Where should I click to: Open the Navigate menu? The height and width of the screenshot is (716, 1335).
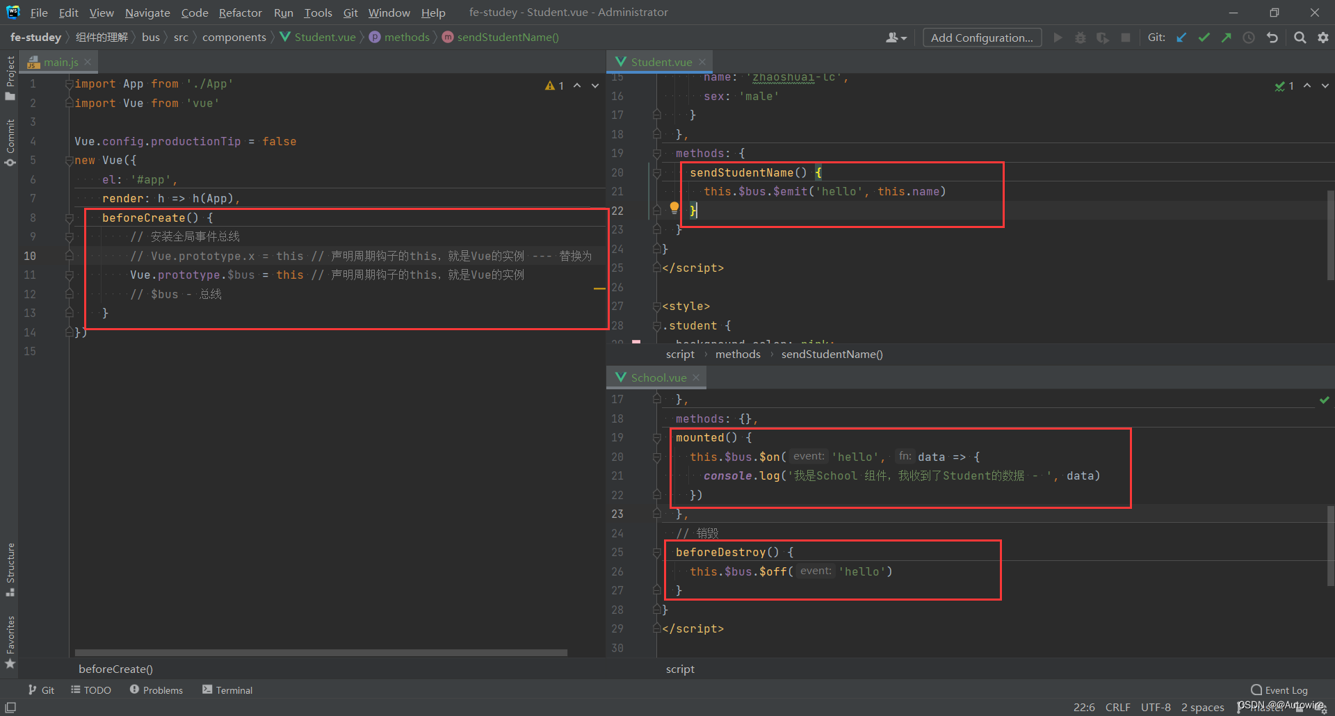147,13
